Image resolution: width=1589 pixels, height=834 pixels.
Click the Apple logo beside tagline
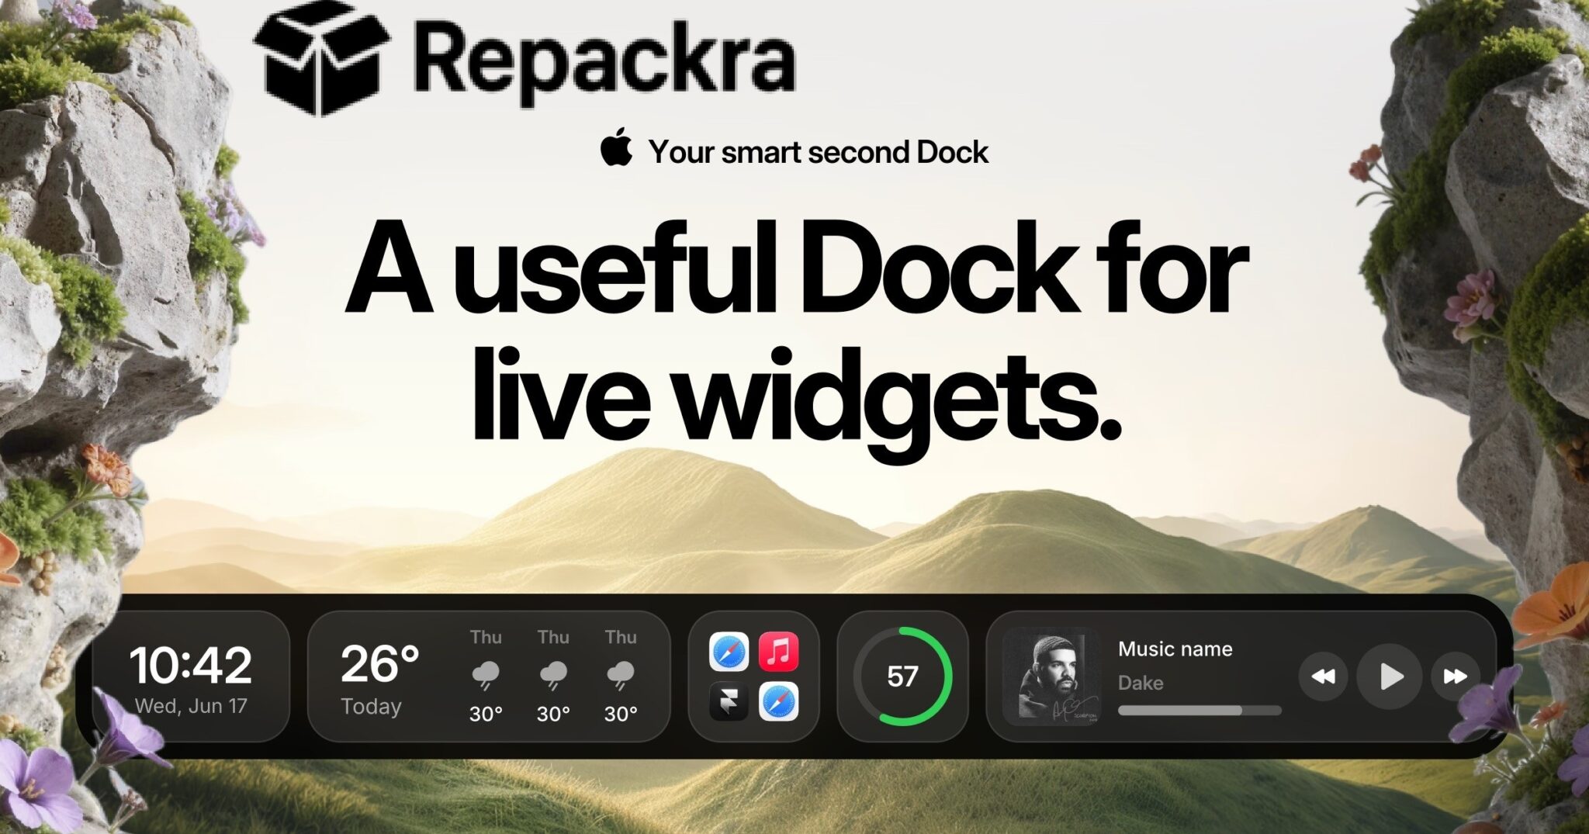pyautogui.click(x=617, y=147)
